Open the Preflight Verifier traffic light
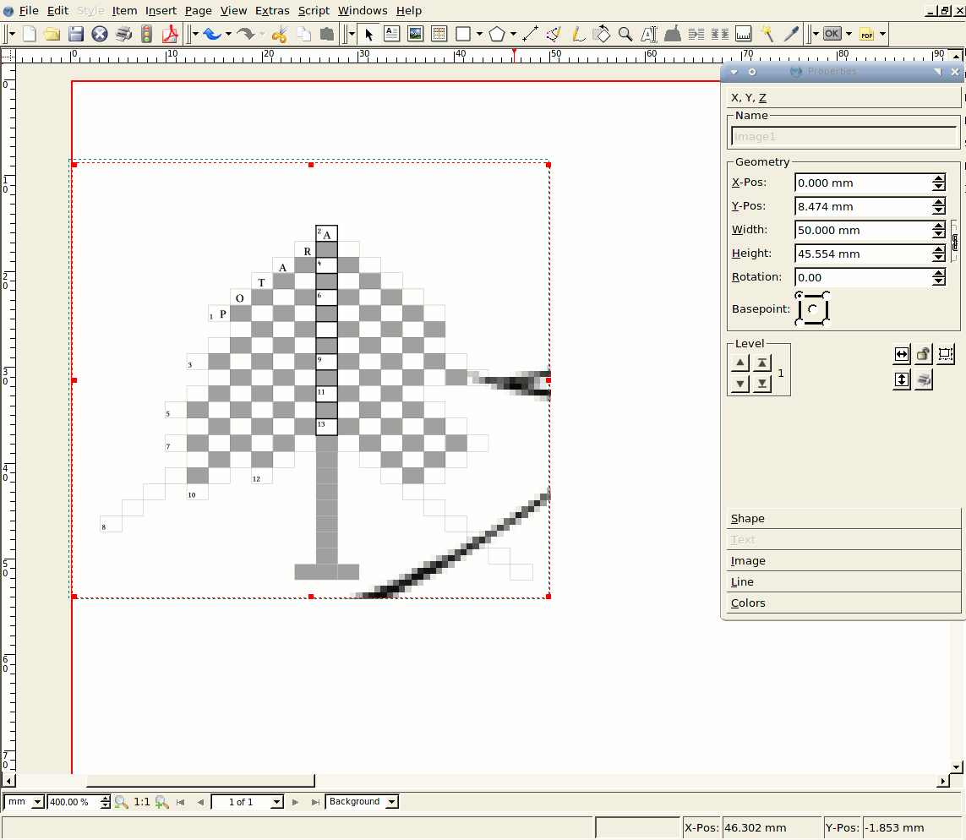 (147, 34)
